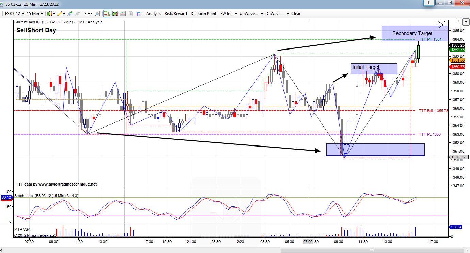Click the TTT PH 1364 label
This screenshot has width=470, height=253.
point(430,39)
